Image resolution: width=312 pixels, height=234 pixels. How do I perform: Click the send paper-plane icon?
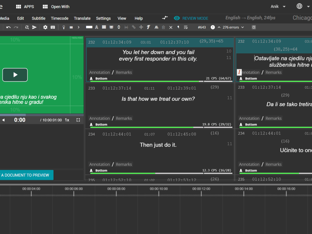(34, 27)
